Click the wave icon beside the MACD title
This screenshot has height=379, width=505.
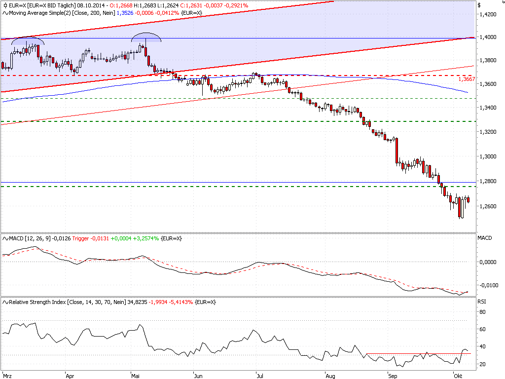coord(5,239)
